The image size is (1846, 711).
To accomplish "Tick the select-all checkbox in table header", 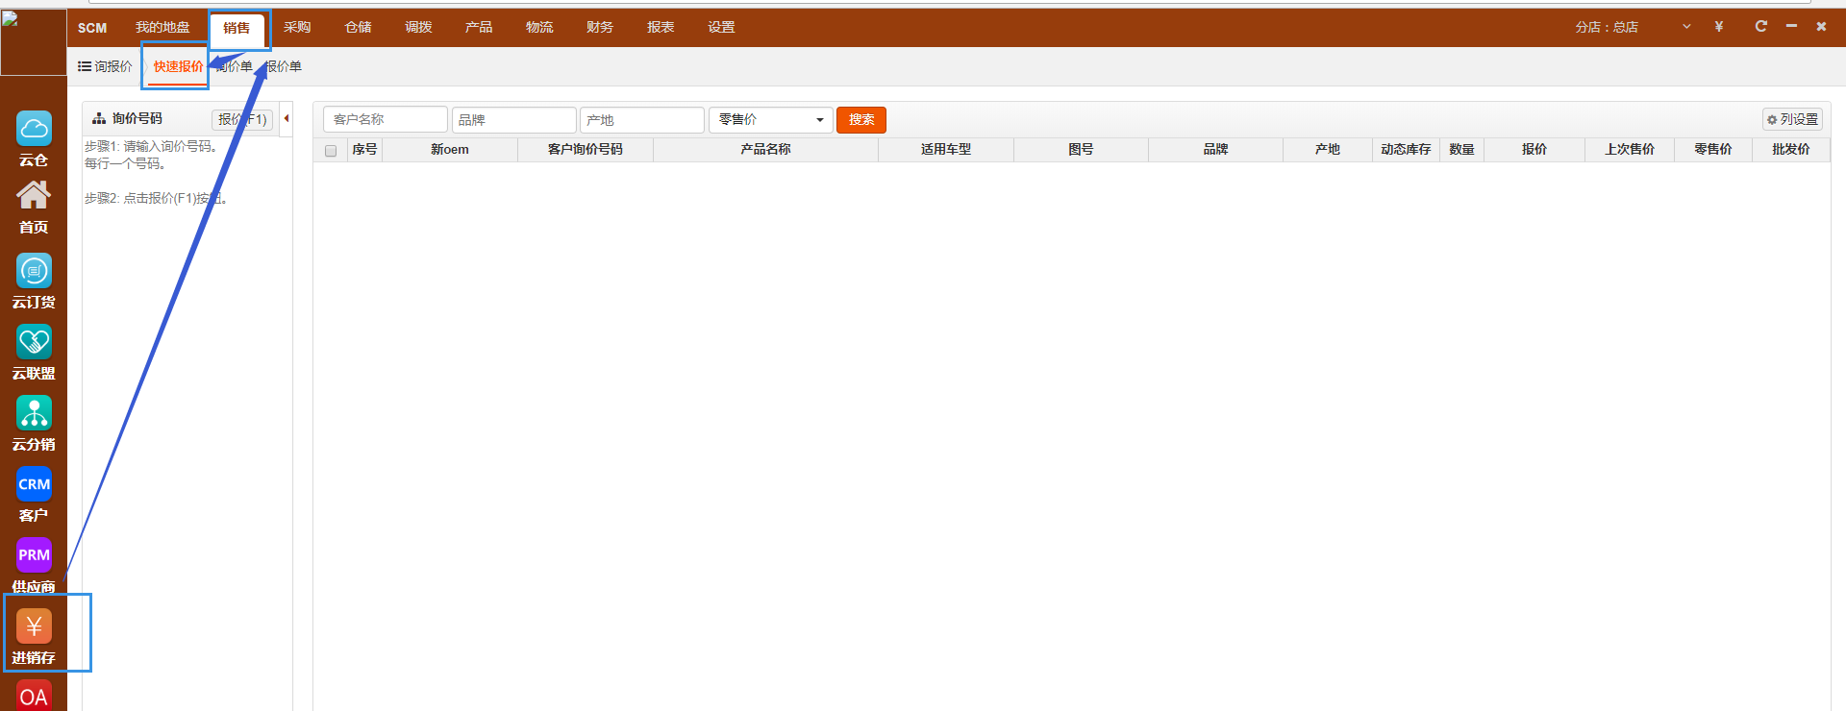I will (x=331, y=151).
